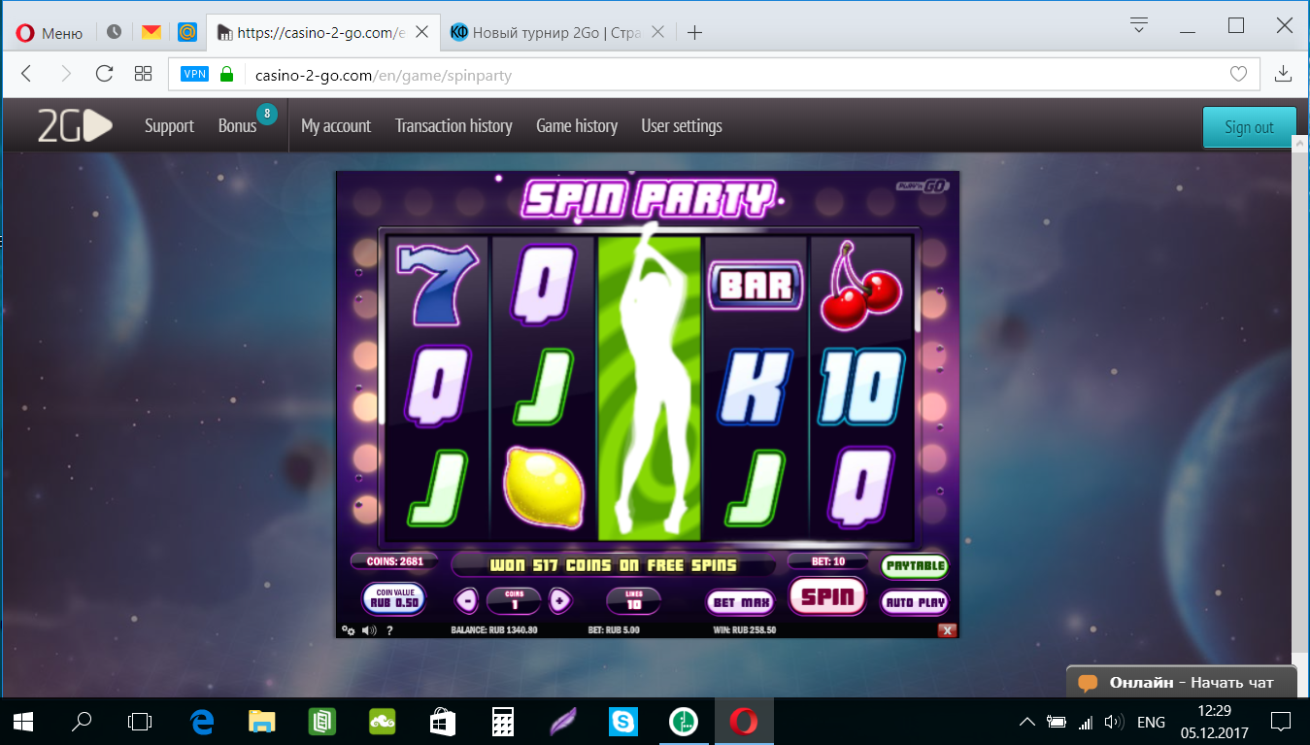The height and width of the screenshot is (745, 1310).
Task: Mute the game sound speaker icon
Action: [369, 630]
